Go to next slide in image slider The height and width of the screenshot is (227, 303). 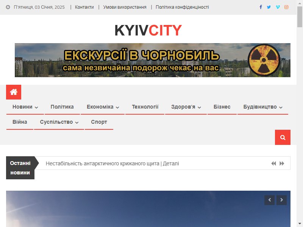tap(281, 200)
